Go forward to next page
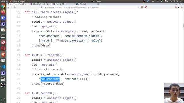 pyautogui.click(x=11, y=7)
